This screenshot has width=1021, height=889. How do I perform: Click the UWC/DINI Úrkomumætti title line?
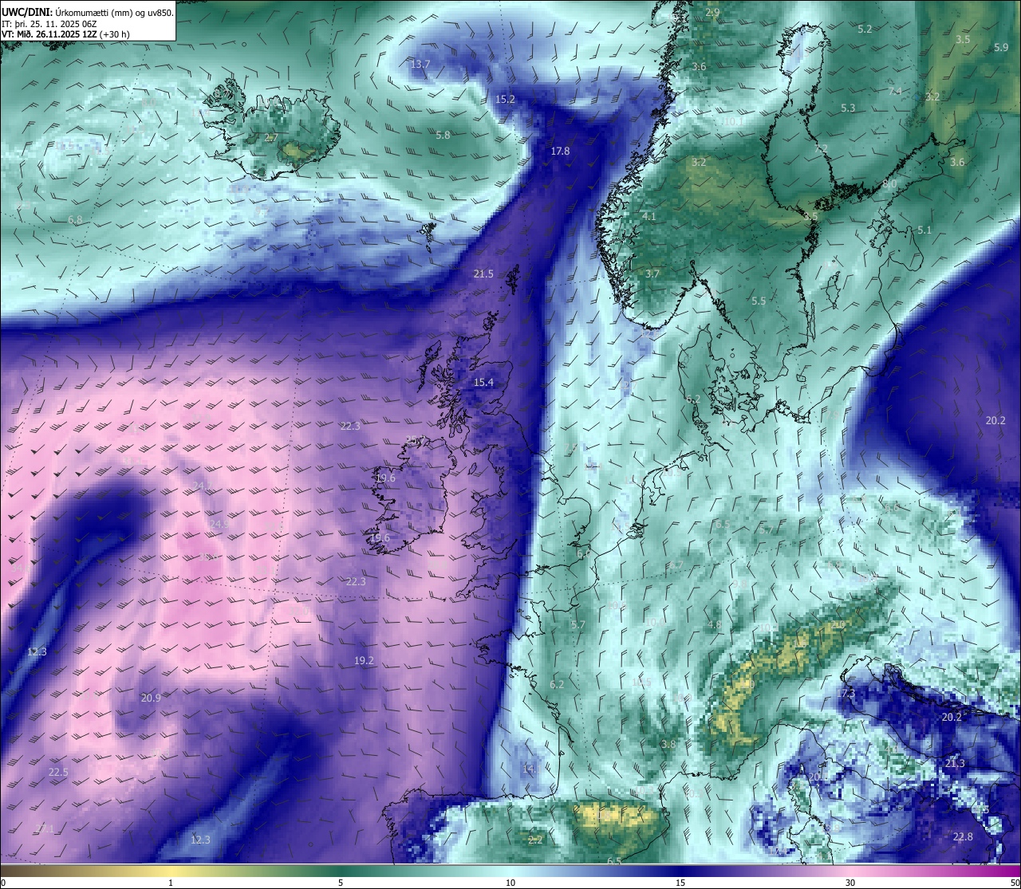pos(87,13)
